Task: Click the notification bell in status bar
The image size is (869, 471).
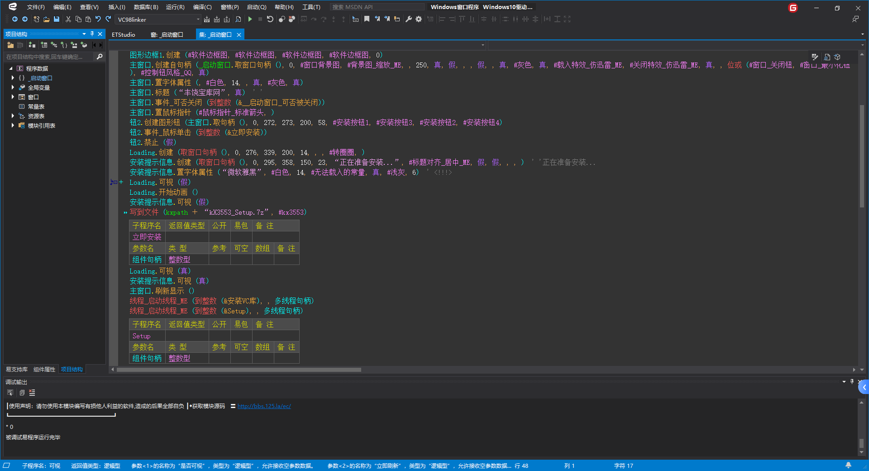Action: tap(848, 465)
